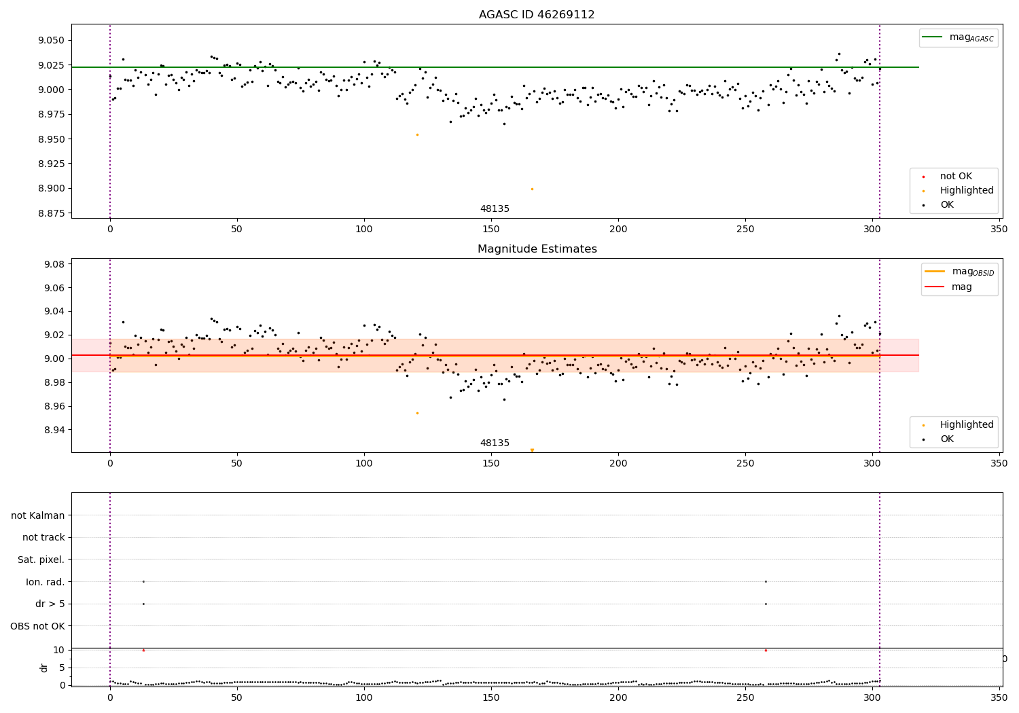1019x713 pixels.
Task: Click the dr > 5 flag dot near x=13
Action: pos(143,604)
